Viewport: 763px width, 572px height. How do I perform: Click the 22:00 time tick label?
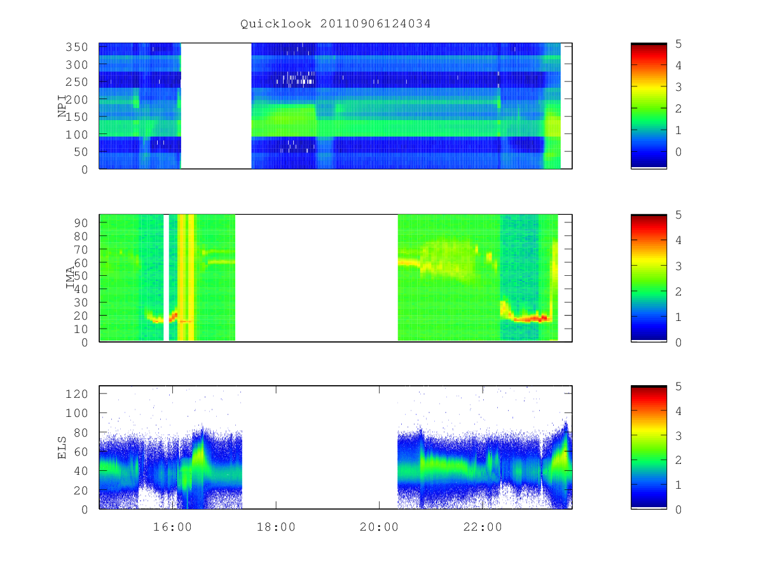pyautogui.click(x=482, y=527)
